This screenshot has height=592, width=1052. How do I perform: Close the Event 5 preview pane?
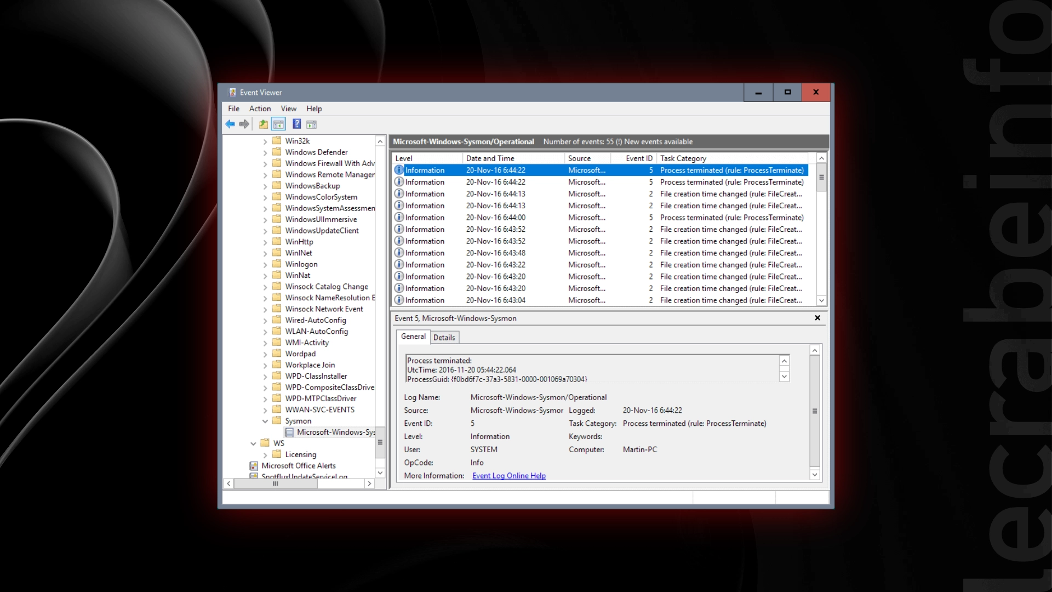817,318
